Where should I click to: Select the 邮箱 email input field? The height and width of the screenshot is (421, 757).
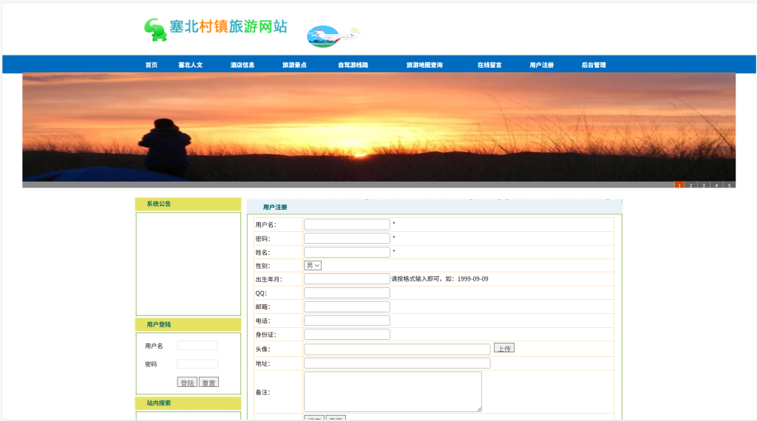click(347, 307)
